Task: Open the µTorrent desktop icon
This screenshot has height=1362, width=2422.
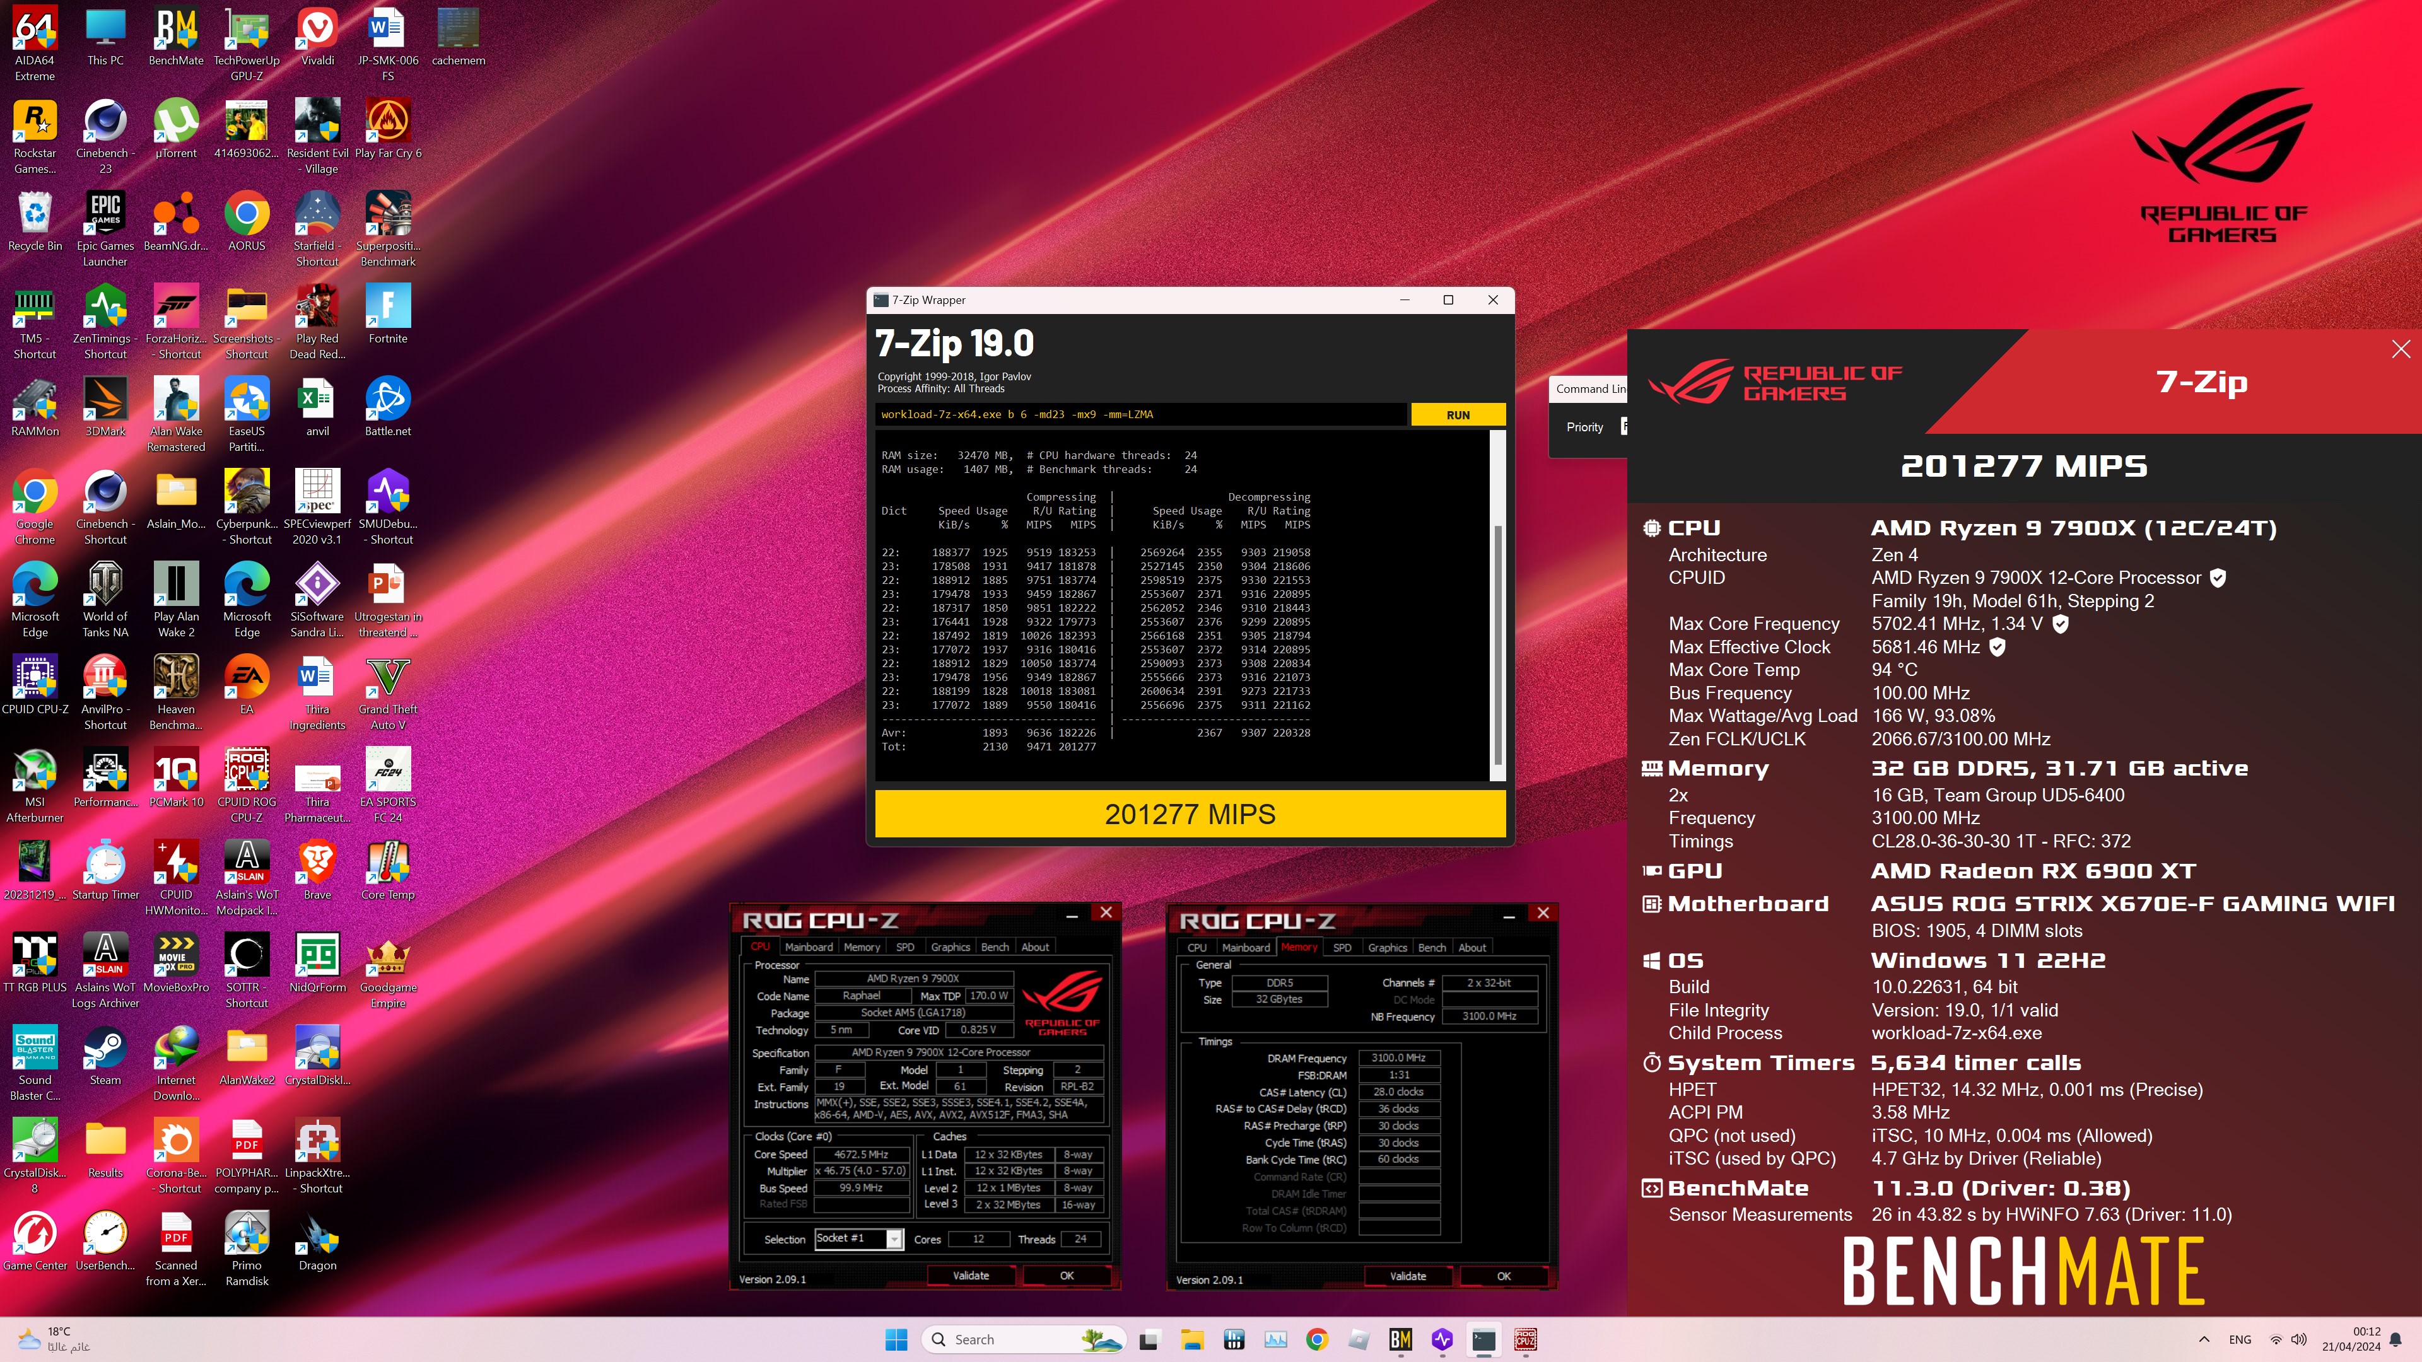Action: pyautogui.click(x=176, y=129)
